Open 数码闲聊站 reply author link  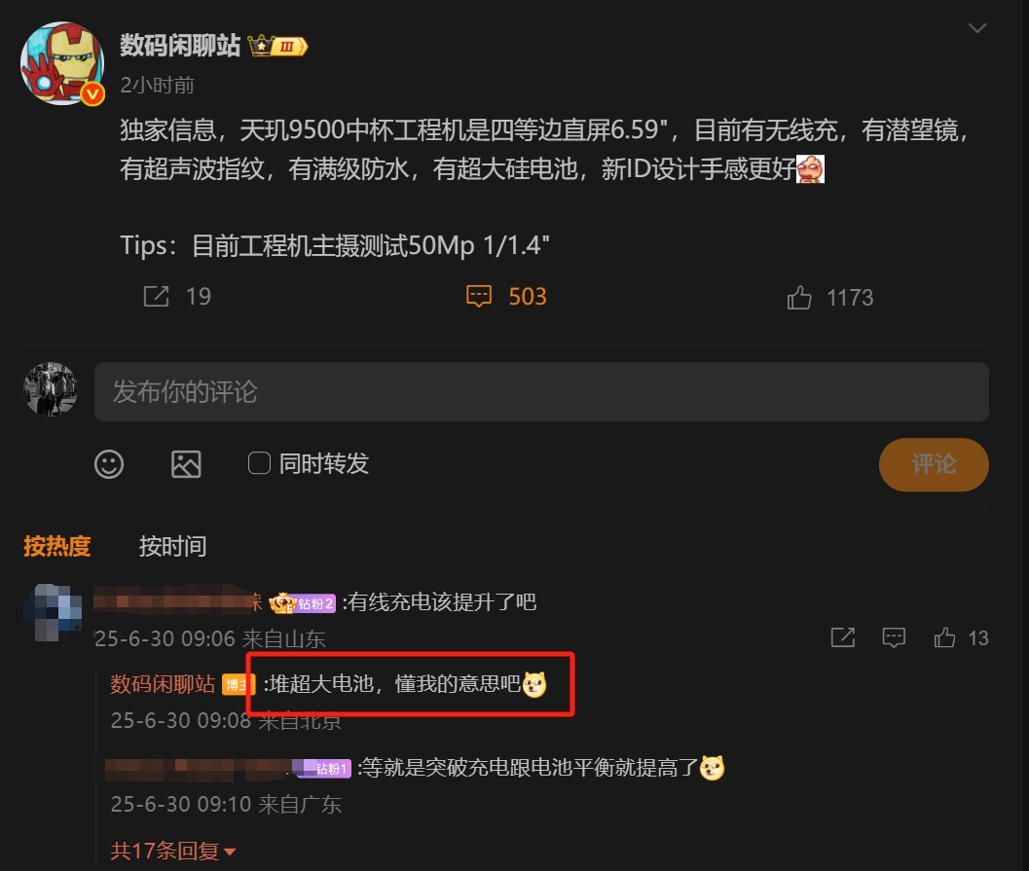(x=163, y=684)
